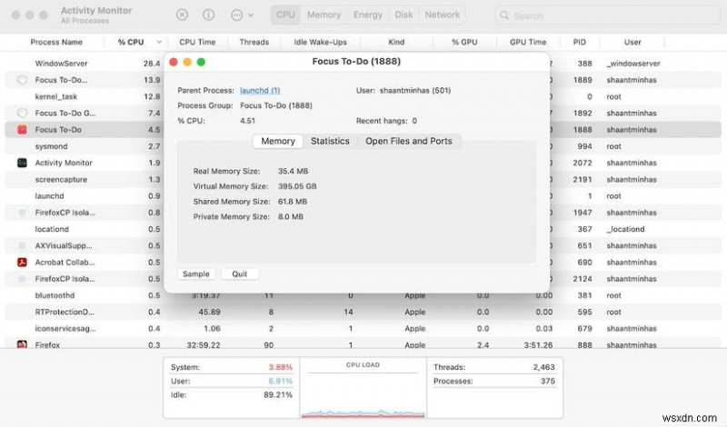The width and height of the screenshot is (727, 427).
Task: Sort by the % CPU column header
Action: pos(131,42)
